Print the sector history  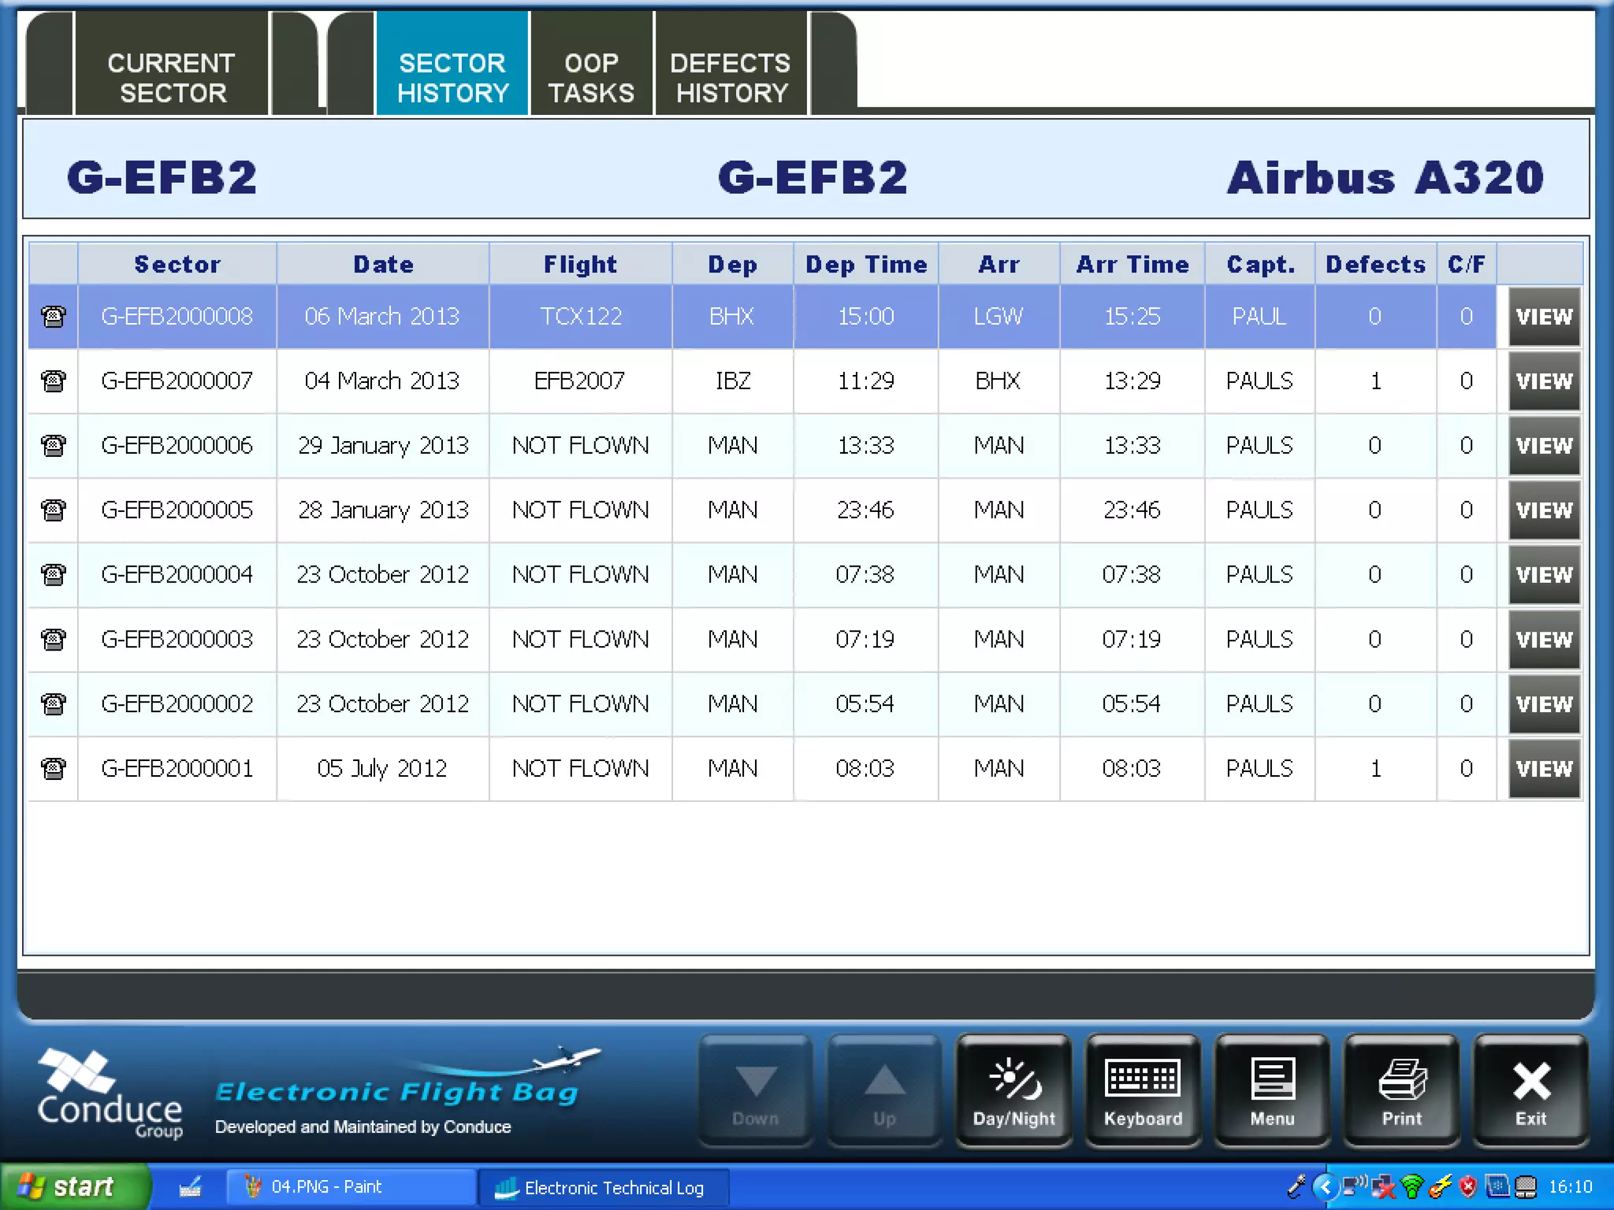click(x=1401, y=1091)
